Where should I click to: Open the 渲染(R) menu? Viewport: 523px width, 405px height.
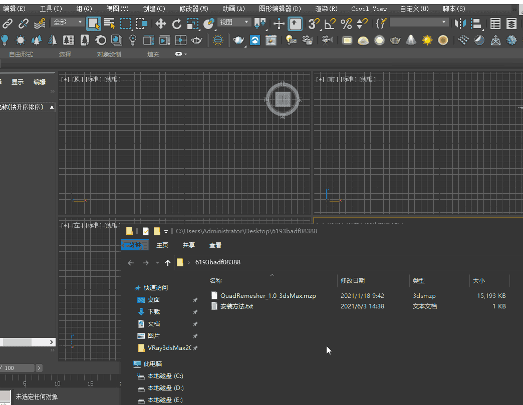point(326,9)
